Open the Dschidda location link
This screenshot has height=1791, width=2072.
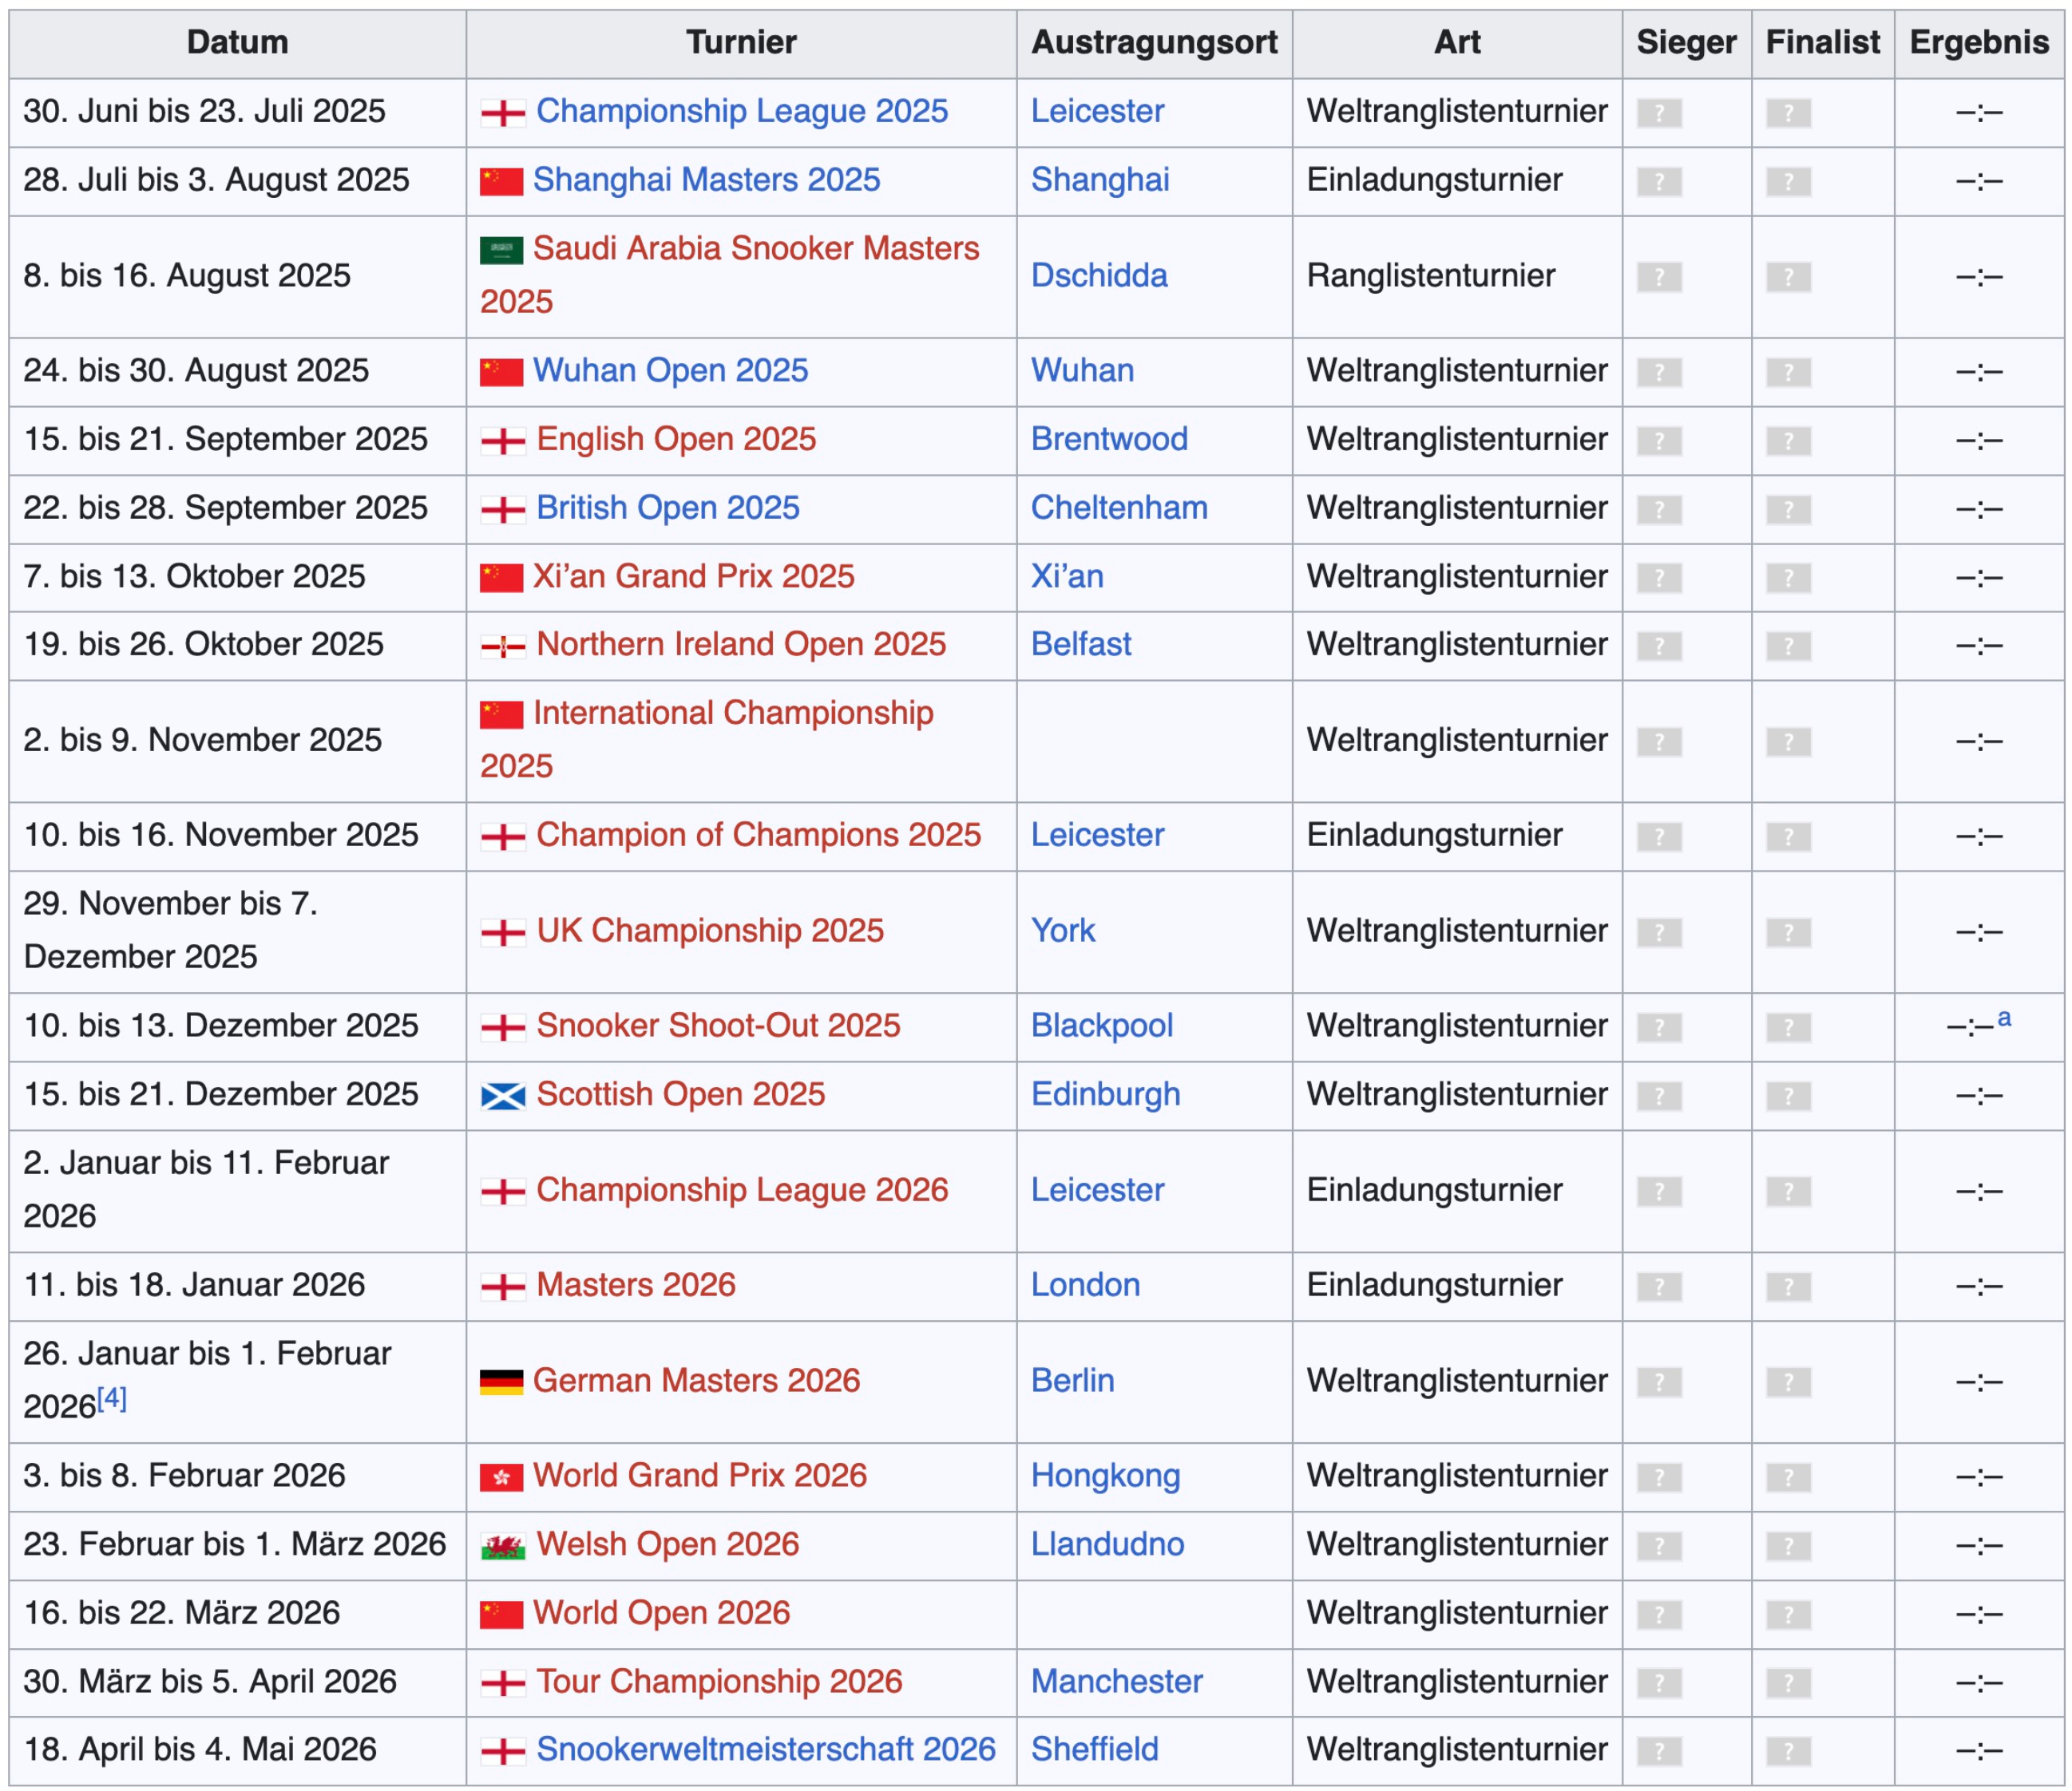[1099, 276]
